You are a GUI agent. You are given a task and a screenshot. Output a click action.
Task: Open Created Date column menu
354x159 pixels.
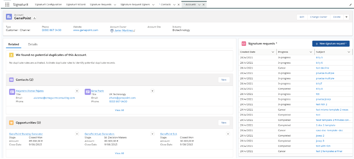pos(273,52)
